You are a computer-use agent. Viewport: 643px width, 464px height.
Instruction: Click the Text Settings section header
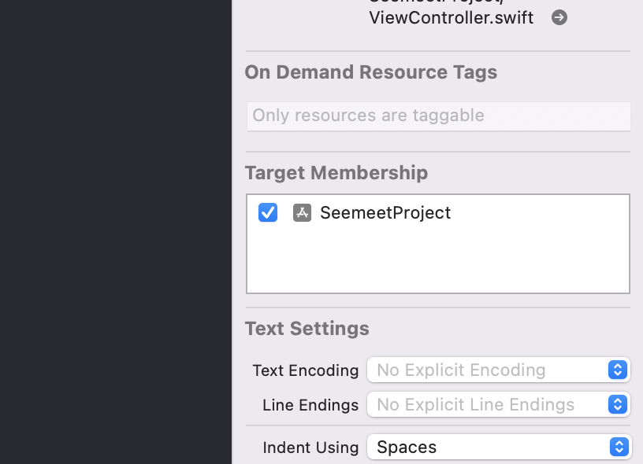click(x=307, y=328)
